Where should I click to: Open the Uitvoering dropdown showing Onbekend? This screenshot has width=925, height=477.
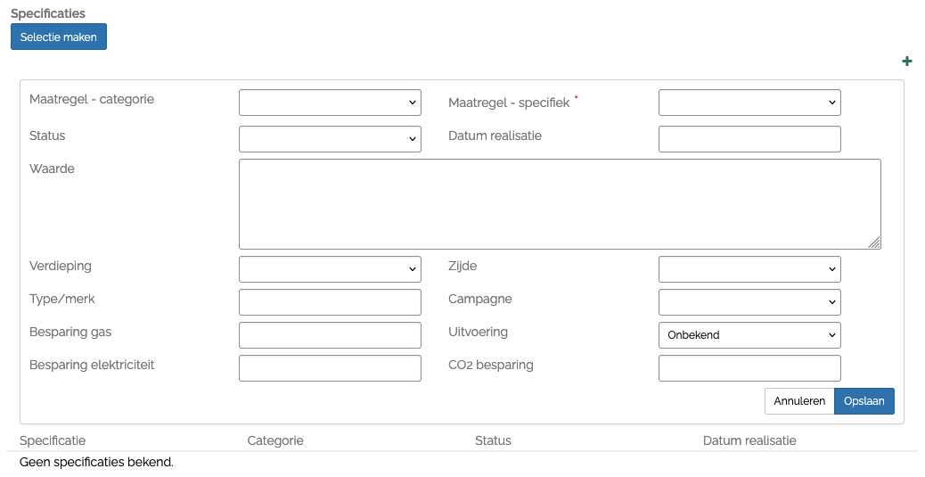pos(749,335)
